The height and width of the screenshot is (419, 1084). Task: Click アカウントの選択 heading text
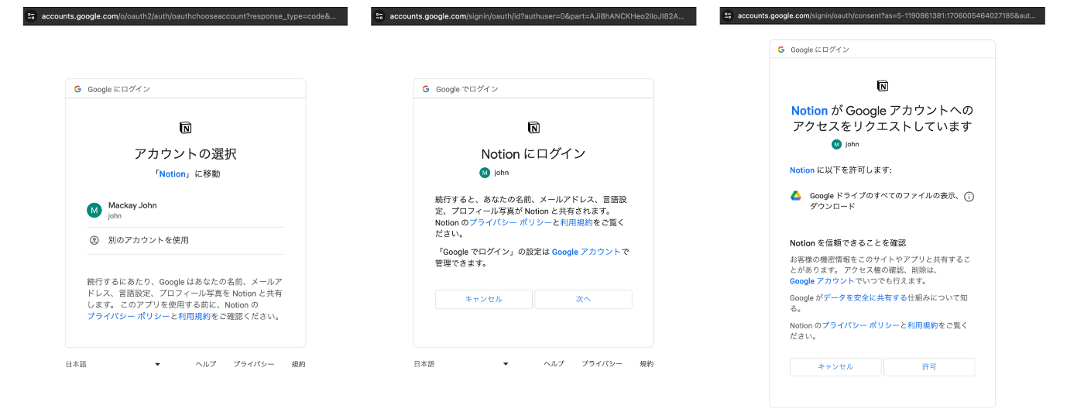185,153
